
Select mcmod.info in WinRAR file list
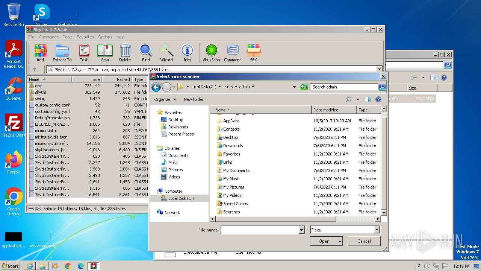pos(88,131)
